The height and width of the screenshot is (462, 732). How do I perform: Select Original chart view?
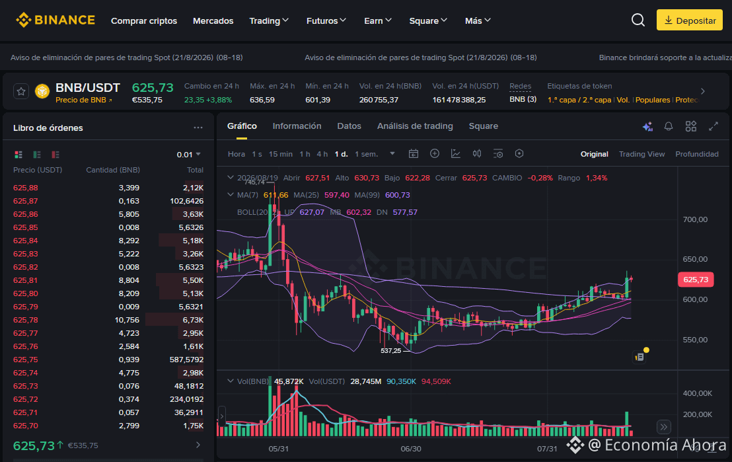pos(595,154)
